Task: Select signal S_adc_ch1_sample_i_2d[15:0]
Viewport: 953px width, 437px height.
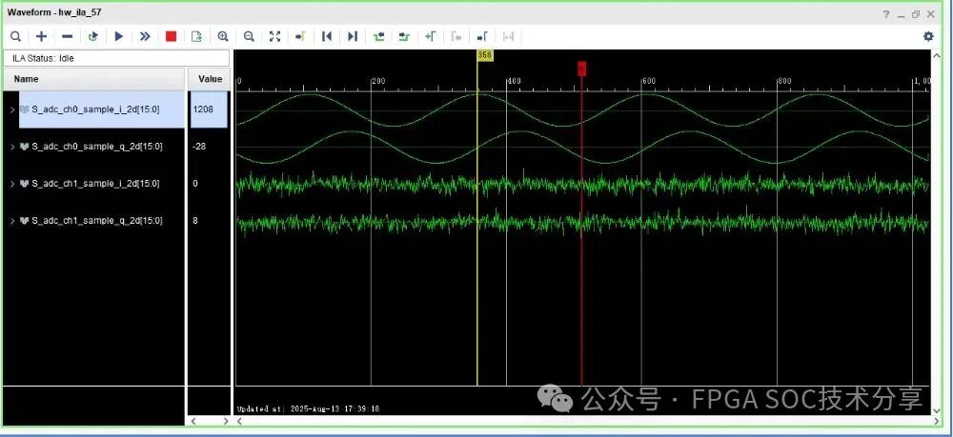Action: 96,184
